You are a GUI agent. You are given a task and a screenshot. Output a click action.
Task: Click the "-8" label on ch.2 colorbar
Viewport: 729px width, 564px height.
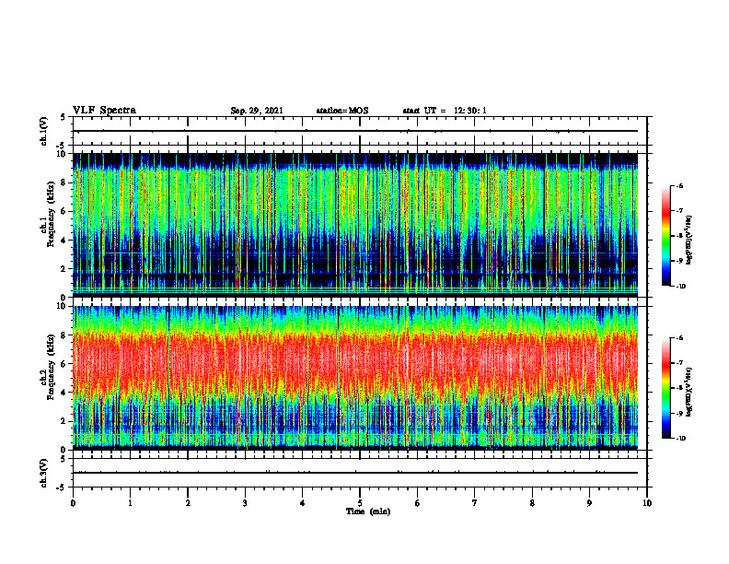pyautogui.click(x=679, y=388)
